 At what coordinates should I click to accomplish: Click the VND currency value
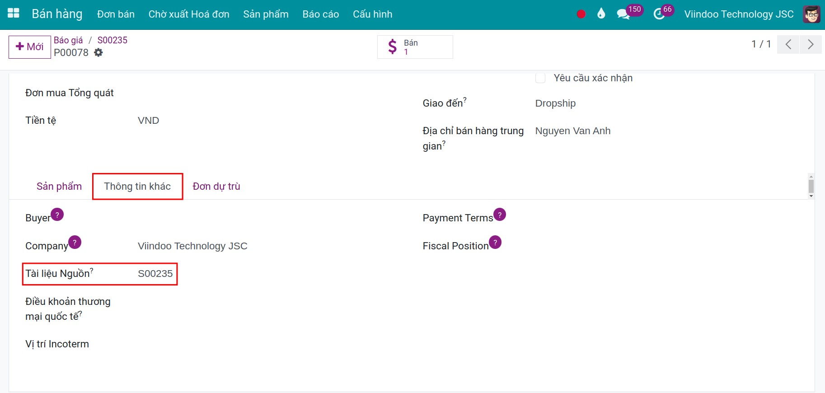coord(148,121)
